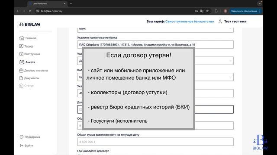Open the tab search chevron dropdown
The image size is (277, 155).
260,3
